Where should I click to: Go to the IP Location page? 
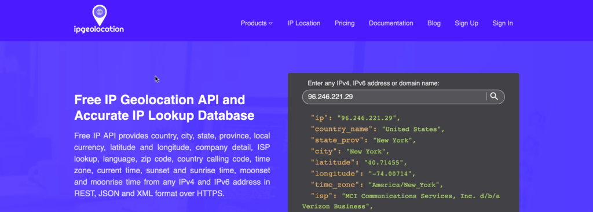point(303,23)
